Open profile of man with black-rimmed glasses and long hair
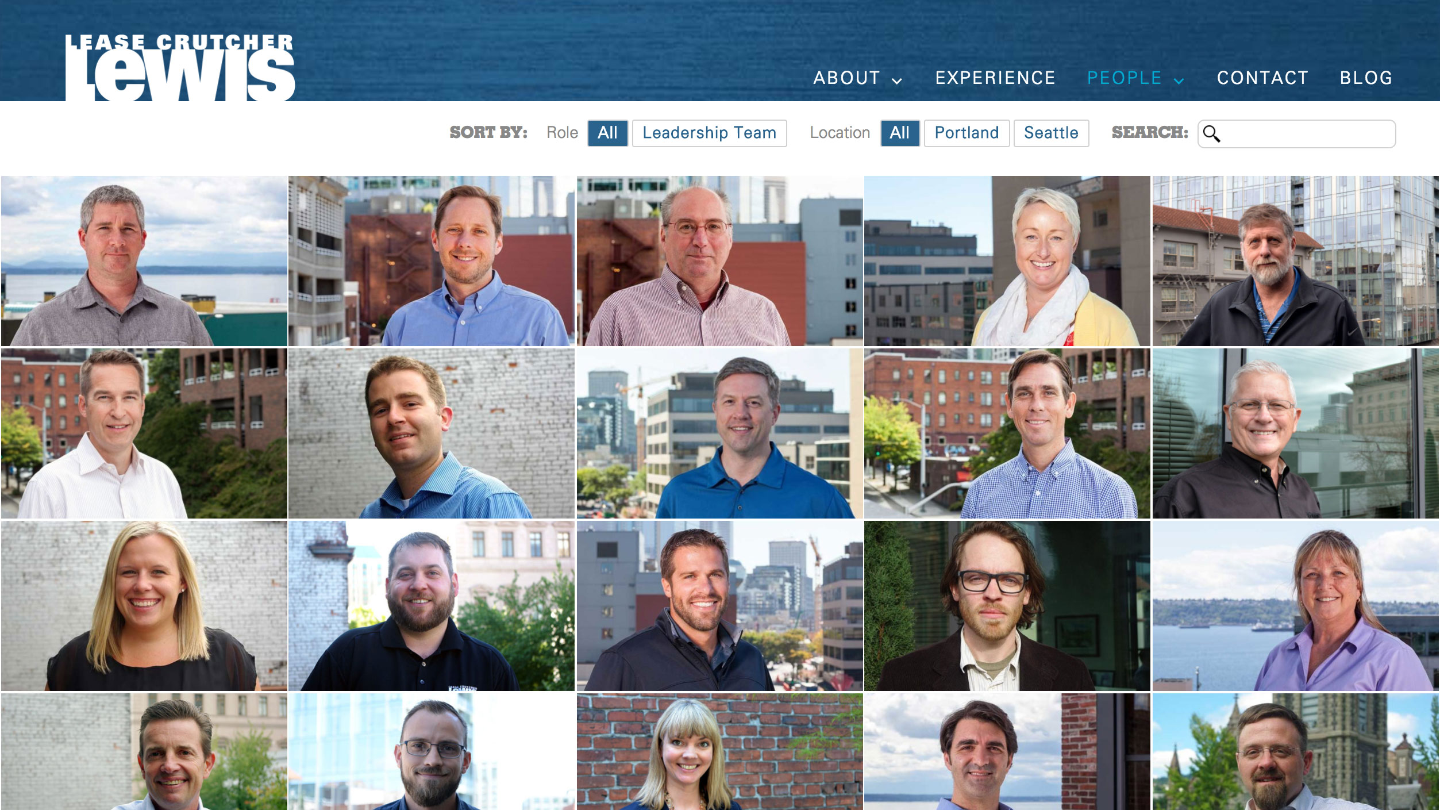 [1007, 605]
